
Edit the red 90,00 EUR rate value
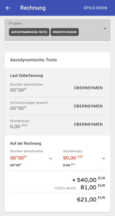point(73,158)
